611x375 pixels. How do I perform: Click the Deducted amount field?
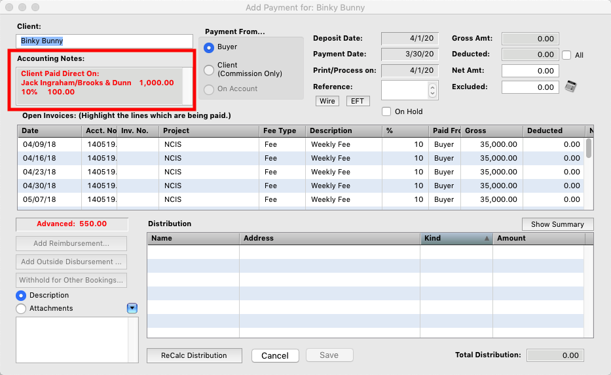[530, 54]
